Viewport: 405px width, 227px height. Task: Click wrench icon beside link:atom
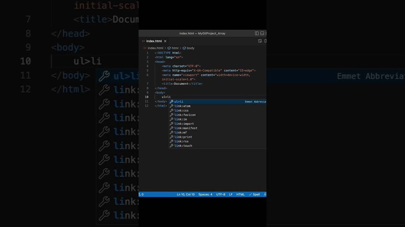click(x=171, y=106)
